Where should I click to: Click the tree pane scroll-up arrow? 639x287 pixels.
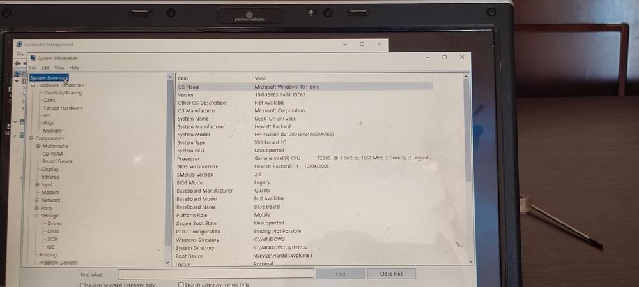click(x=170, y=77)
